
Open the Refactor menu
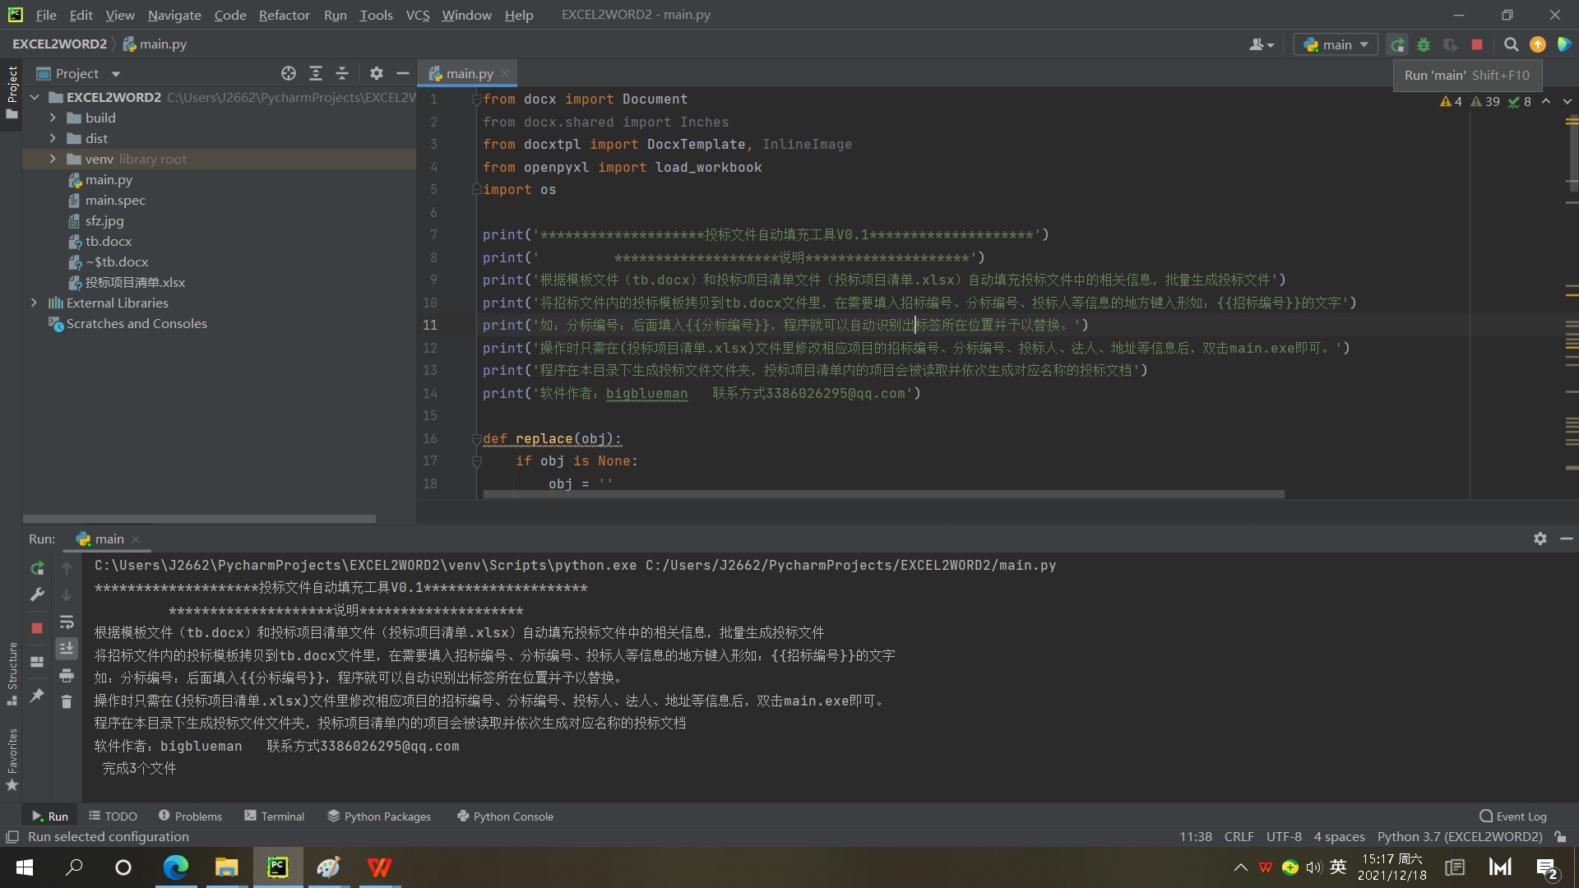click(x=284, y=15)
